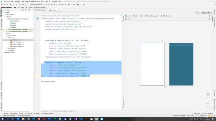Open Visual Studio Code from taskbar

[x=81, y=119]
